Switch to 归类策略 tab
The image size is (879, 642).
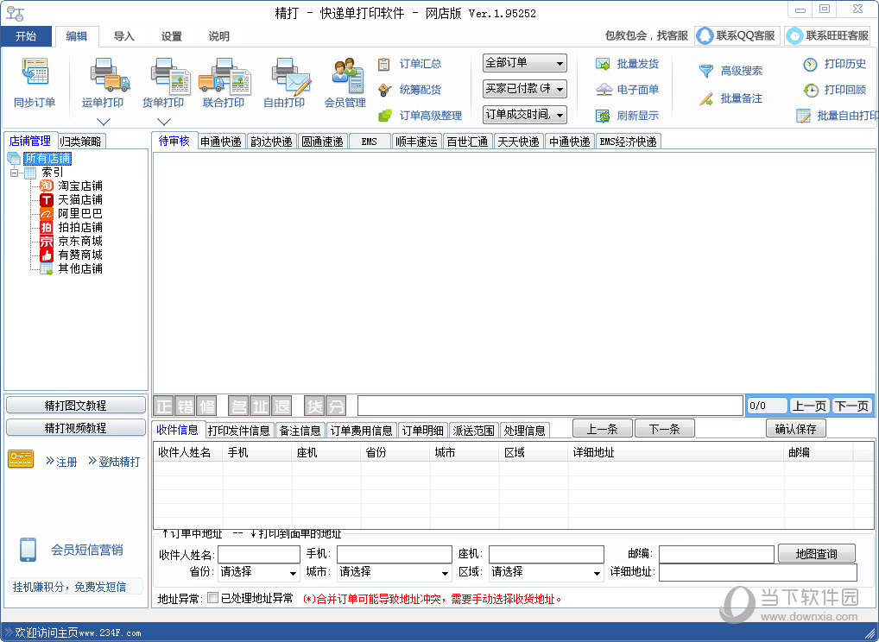click(80, 142)
